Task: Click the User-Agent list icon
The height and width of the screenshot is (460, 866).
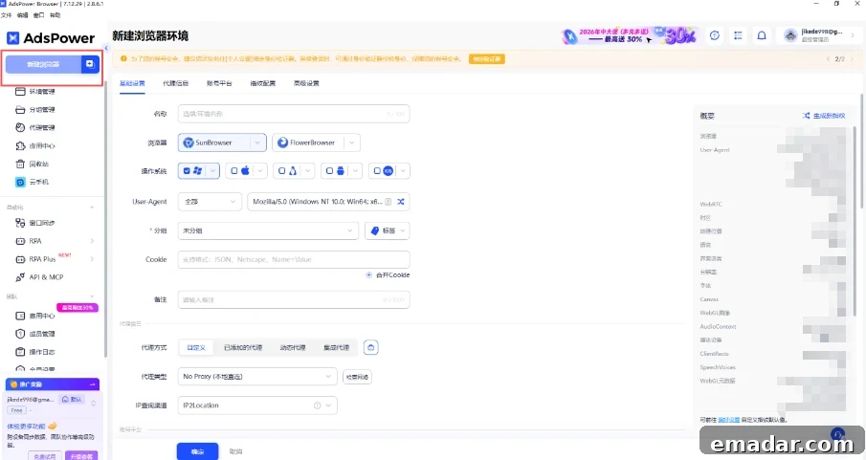Action: coord(389,202)
